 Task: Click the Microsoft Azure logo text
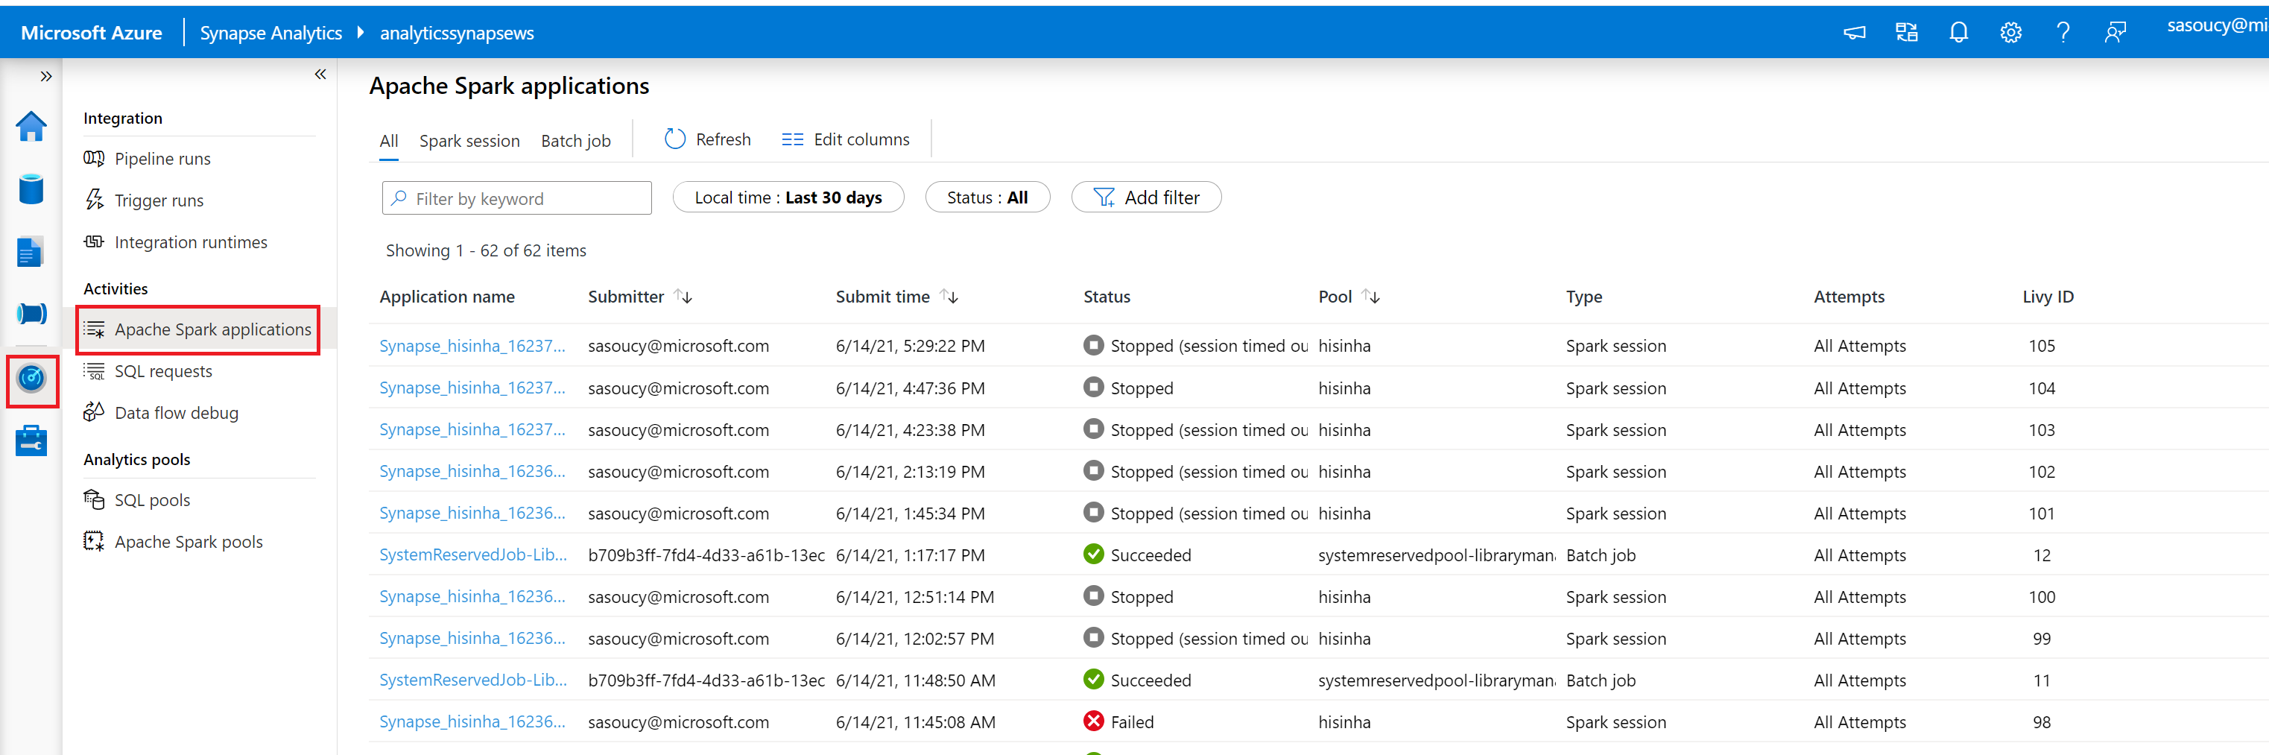92,33
